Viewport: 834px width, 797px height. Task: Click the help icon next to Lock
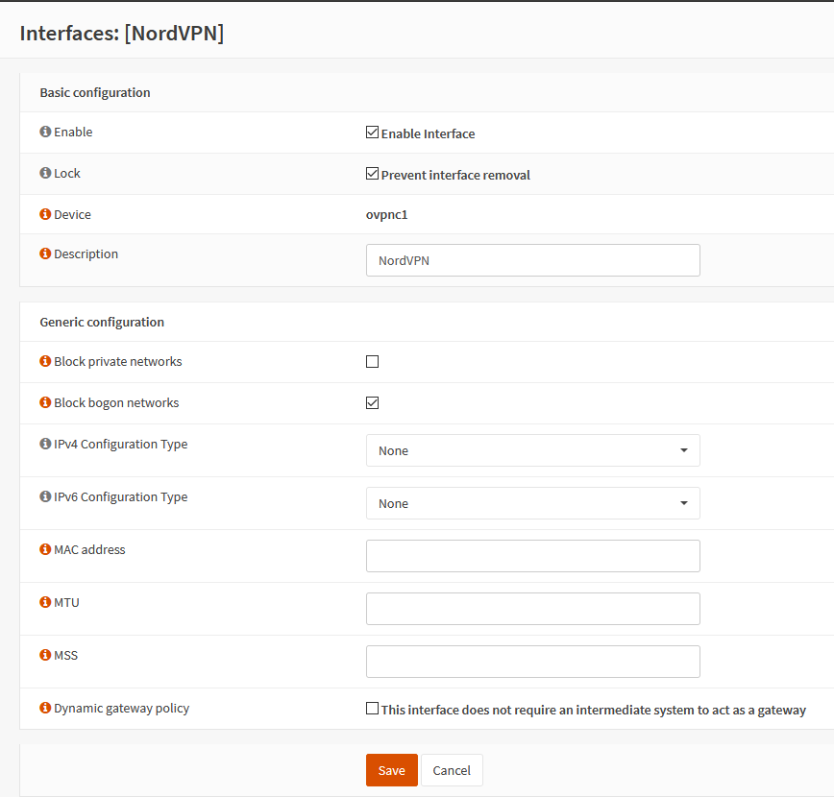(x=45, y=173)
